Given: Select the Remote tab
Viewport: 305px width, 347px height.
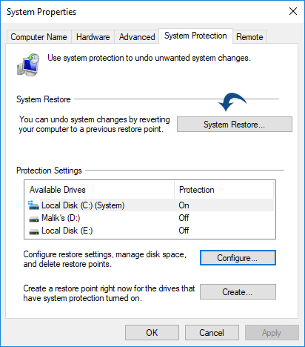Looking at the screenshot, I should click(249, 37).
